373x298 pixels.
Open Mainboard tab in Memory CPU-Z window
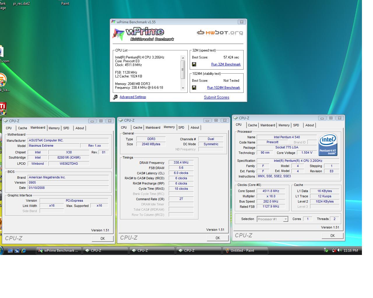click(153, 127)
